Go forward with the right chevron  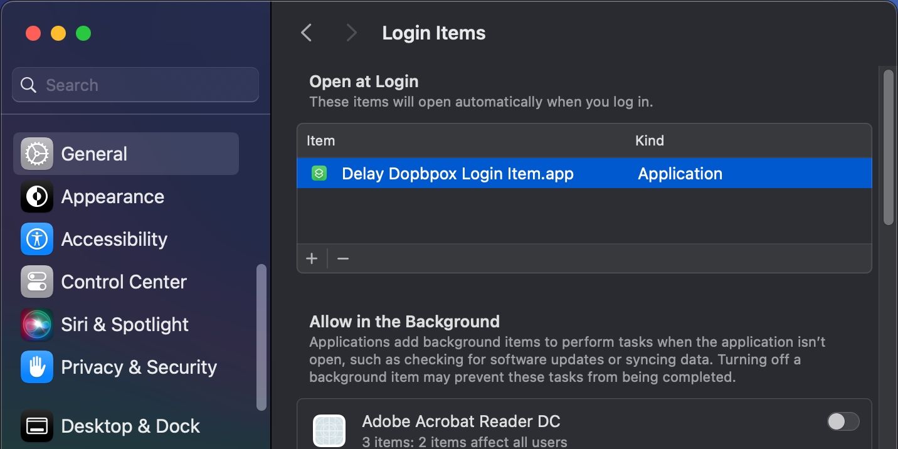point(351,33)
